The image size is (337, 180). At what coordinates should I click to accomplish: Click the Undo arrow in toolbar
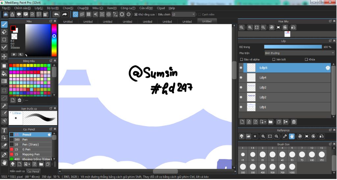(56, 14)
